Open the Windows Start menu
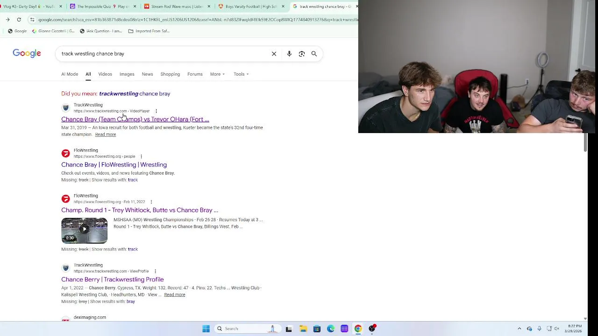The height and width of the screenshot is (336, 598). click(206, 329)
